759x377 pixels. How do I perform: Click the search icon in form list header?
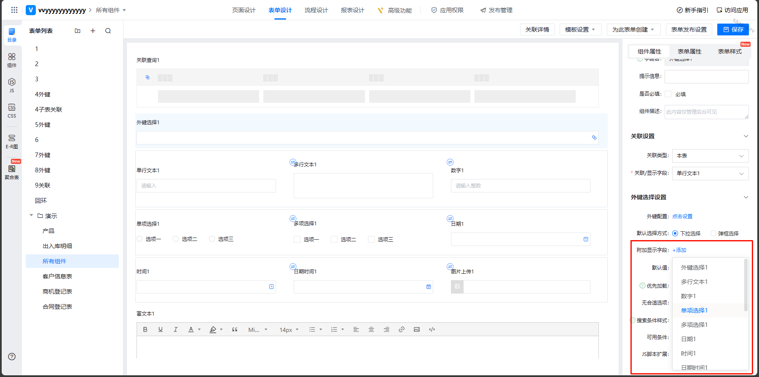pyautogui.click(x=108, y=31)
